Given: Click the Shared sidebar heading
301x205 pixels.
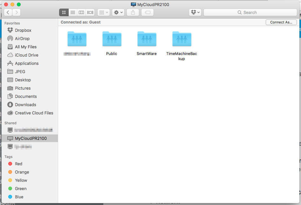Looking at the screenshot, I should point(10,123).
